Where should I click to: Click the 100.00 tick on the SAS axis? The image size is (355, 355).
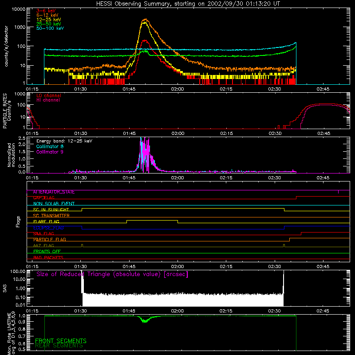(x=18, y=272)
